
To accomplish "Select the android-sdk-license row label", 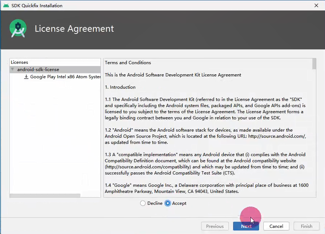I will [38, 69].
